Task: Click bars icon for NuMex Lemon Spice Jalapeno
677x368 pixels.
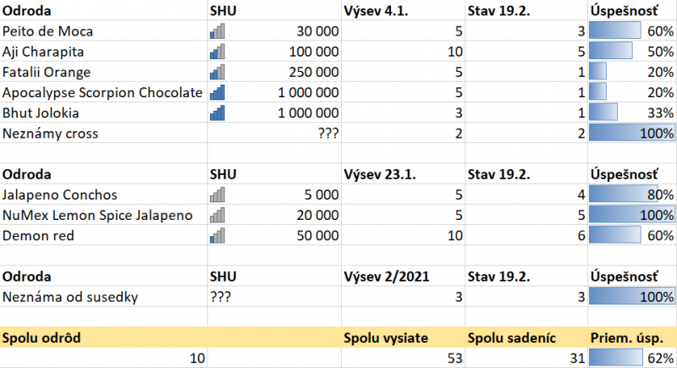Action: click(x=217, y=215)
